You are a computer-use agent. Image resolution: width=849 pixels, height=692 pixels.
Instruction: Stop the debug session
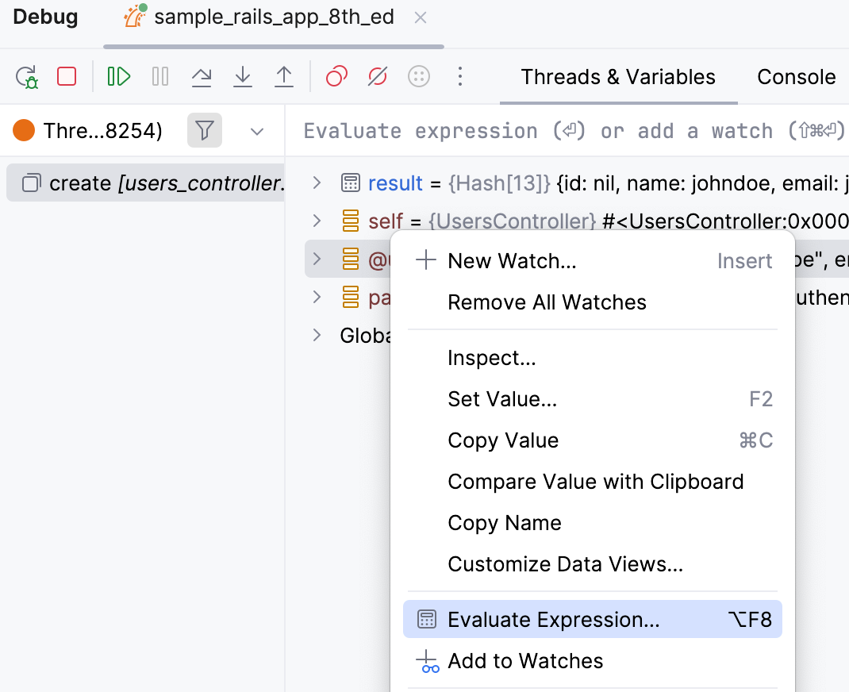pyautogui.click(x=67, y=76)
